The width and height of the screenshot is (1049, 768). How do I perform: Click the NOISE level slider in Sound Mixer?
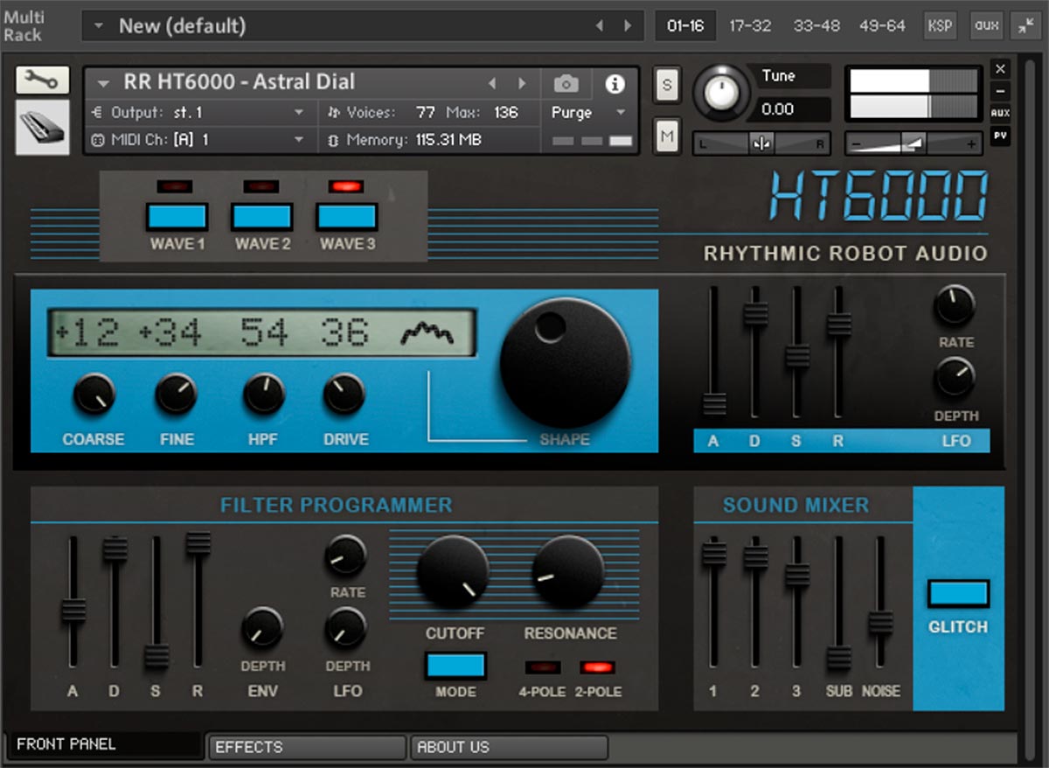[x=880, y=623]
